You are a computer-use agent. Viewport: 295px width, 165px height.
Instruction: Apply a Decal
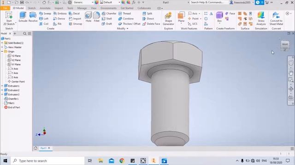(x=74, y=13)
